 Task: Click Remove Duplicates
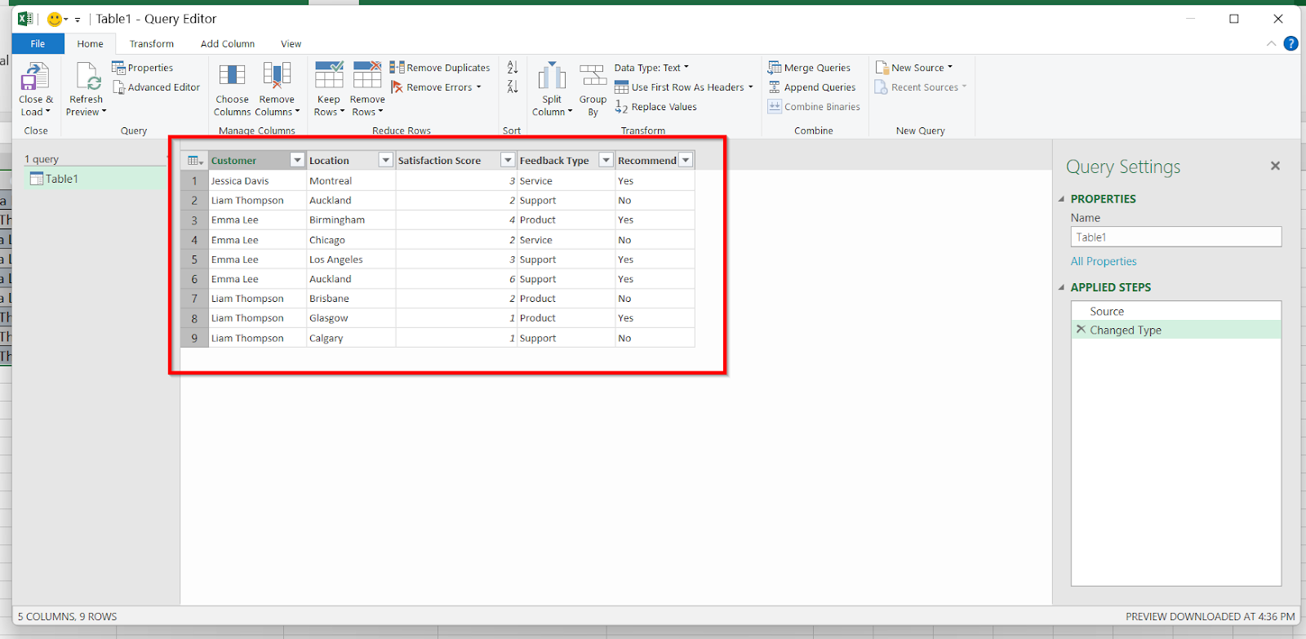[x=440, y=68]
